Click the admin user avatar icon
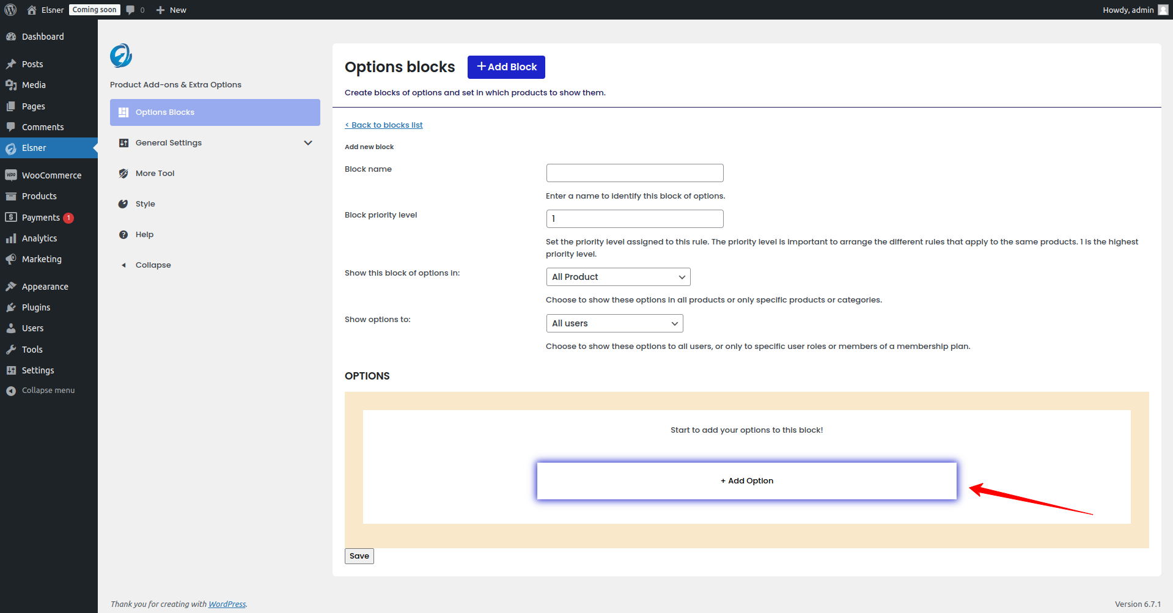Viewport: 1173px width, 613px height. click(1163, 10)
